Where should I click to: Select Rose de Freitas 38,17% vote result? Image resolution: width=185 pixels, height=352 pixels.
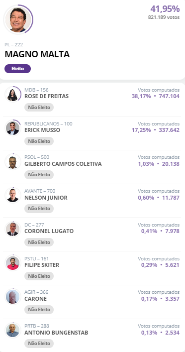(141, 96)
